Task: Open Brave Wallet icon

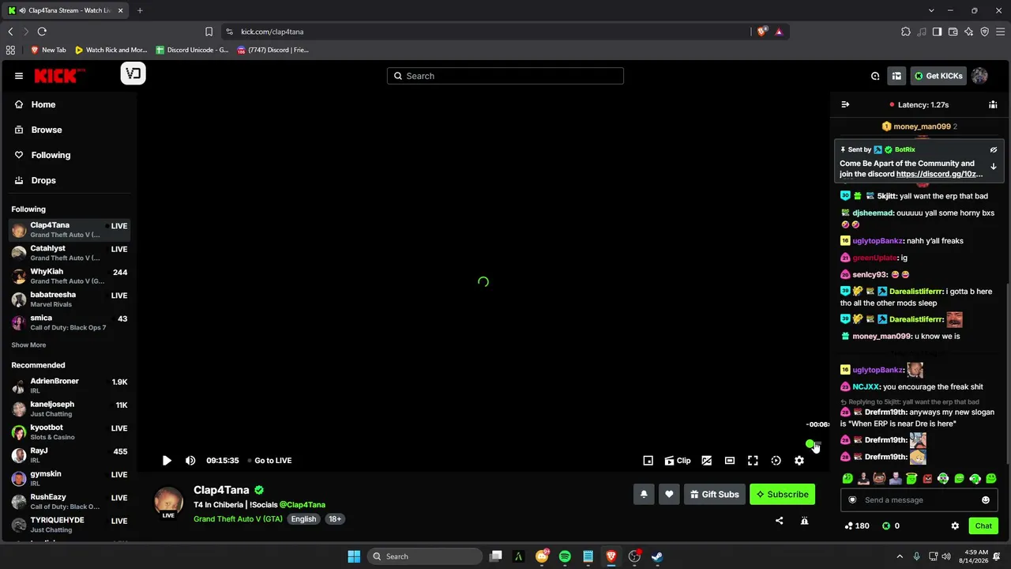Action: click(x=953, y=32)
